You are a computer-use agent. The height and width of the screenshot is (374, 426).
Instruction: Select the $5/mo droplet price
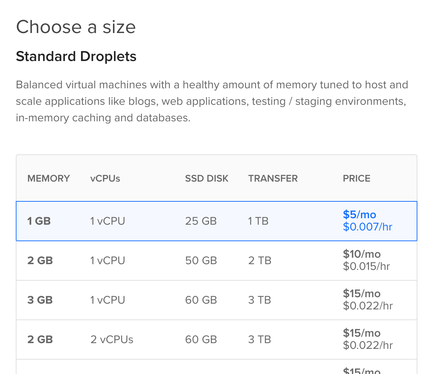[359, 215]
